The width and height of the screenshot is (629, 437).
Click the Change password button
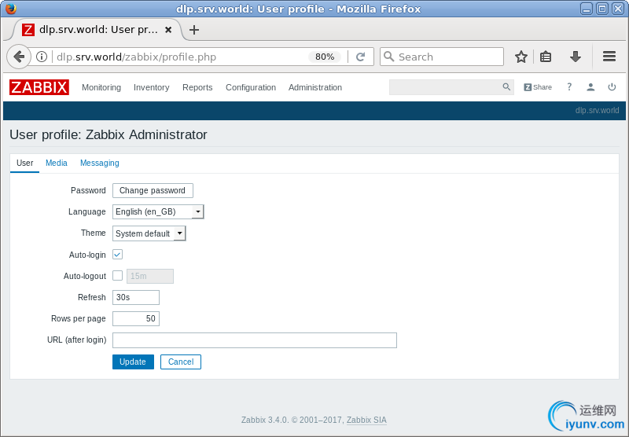[153, 190]
